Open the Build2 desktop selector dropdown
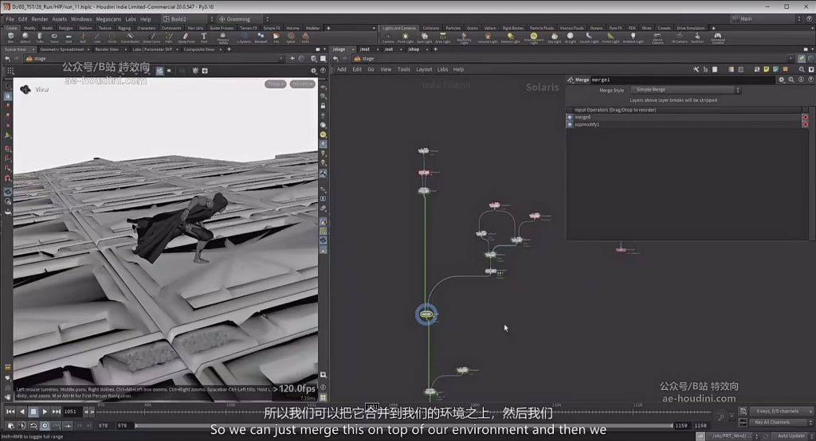The width and height of the screenshot is (816, 441). point(188,19)
